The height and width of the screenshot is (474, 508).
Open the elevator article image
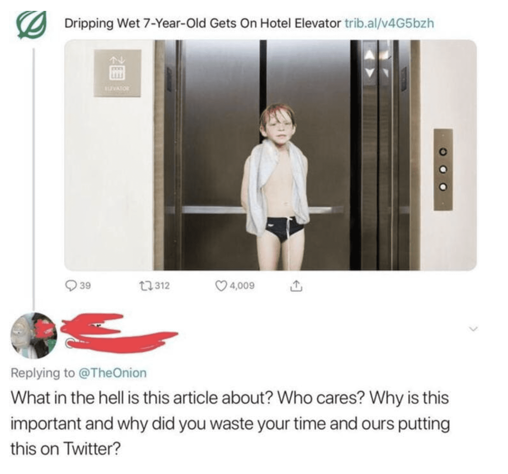click(x=270, y=155)
